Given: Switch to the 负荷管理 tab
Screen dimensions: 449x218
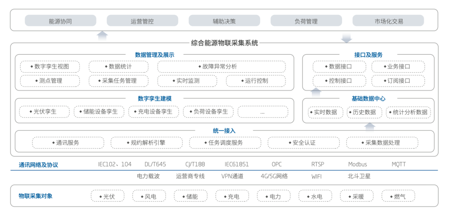Looking at the screenshot, I should click(306, 21).
